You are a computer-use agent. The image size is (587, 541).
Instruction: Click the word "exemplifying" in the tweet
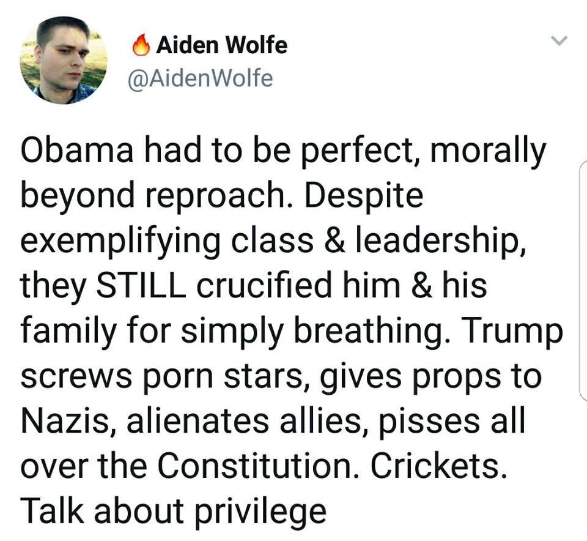click(120, 242)
